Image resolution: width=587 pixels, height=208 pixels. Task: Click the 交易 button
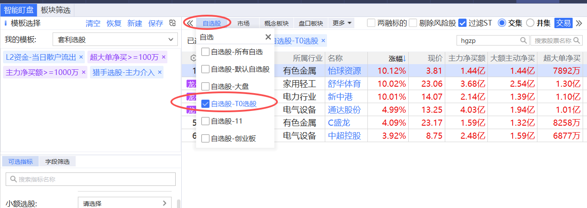[564, 23]
